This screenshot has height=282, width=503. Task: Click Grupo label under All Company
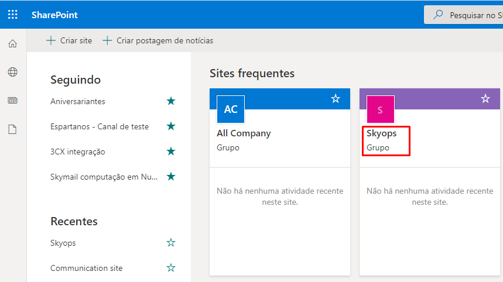pos(228,148)
